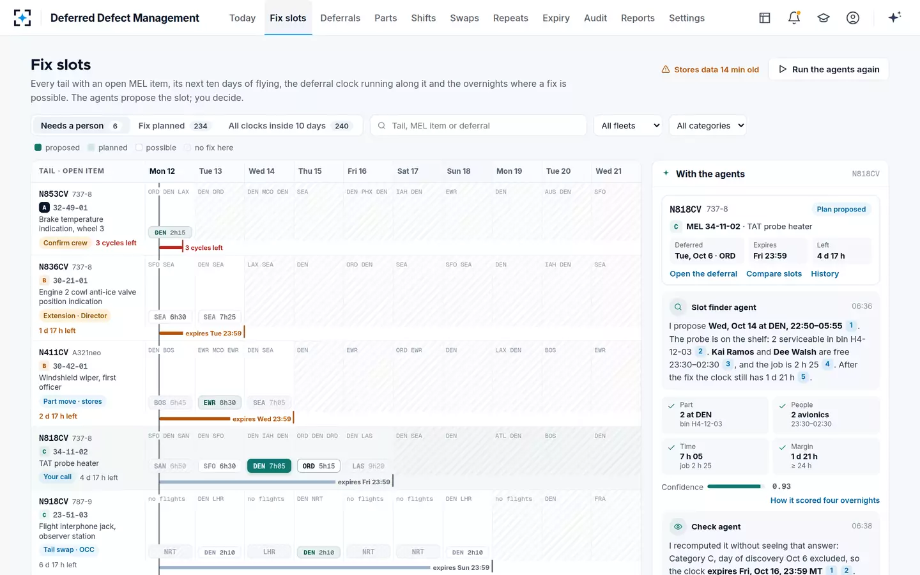Viewport: 920px width, 575px height.
Task: Open the layout panel icon in header
Action: [x=765, y=18]
